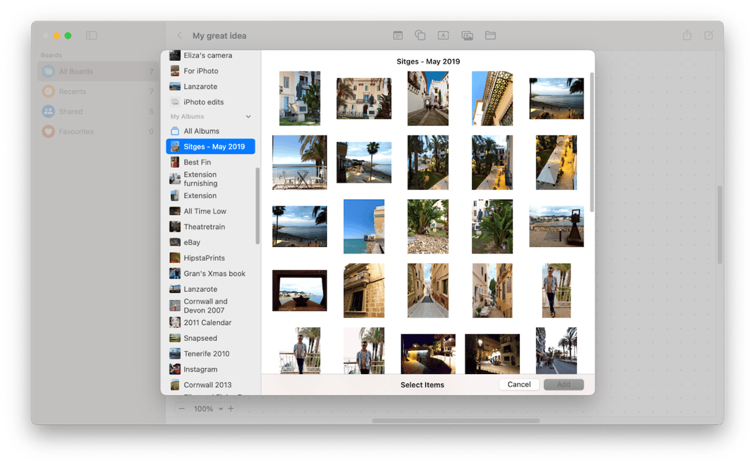Zoom out with the minus button
This screenshot has height=466, width=755.
click(x=181, y=409)
